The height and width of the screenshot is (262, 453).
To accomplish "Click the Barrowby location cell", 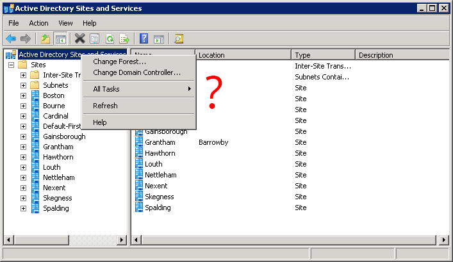I will [x=213, y=142].
